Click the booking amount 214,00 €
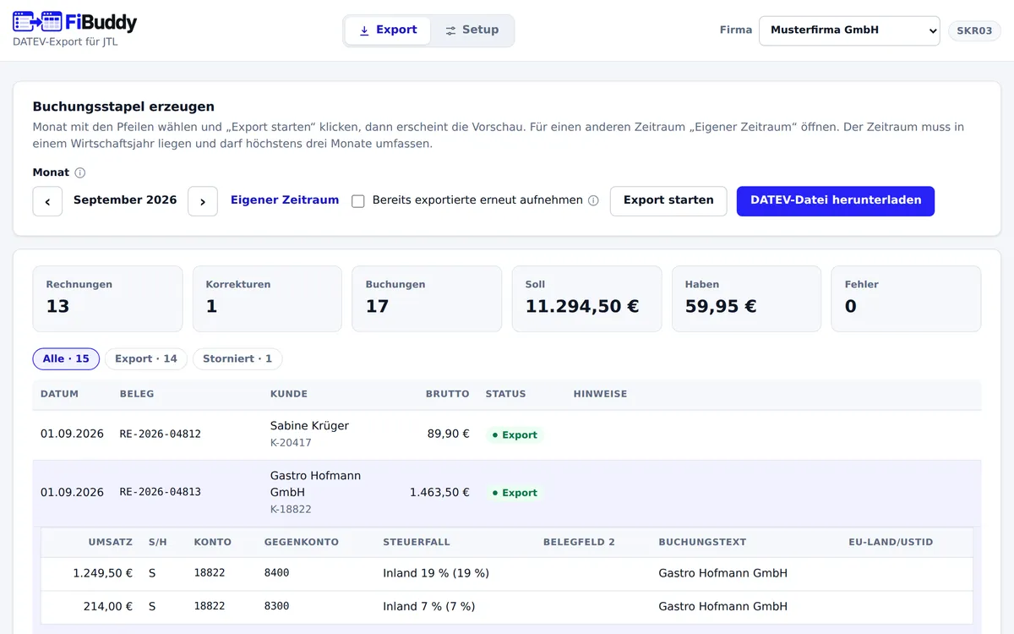This screenshot has height=634, width=1014. click(x=108, y=606)
